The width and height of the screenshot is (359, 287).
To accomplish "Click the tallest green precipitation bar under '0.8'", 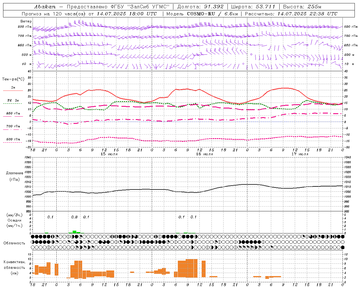I will coord(74,232).
